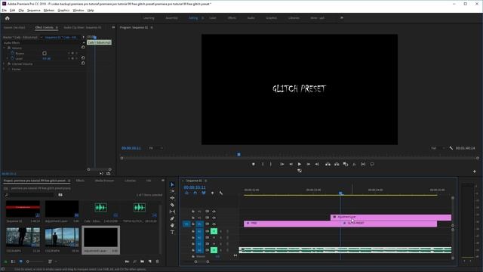Click Add Marker in Program monitor
483x272 pixels.
click(254, 164)
